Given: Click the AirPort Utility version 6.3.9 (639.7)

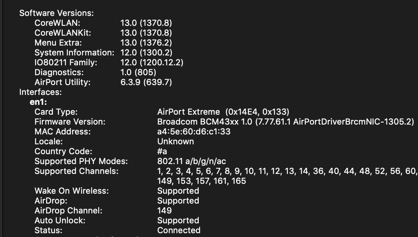Looking at the screenshot, I should 146,82.
